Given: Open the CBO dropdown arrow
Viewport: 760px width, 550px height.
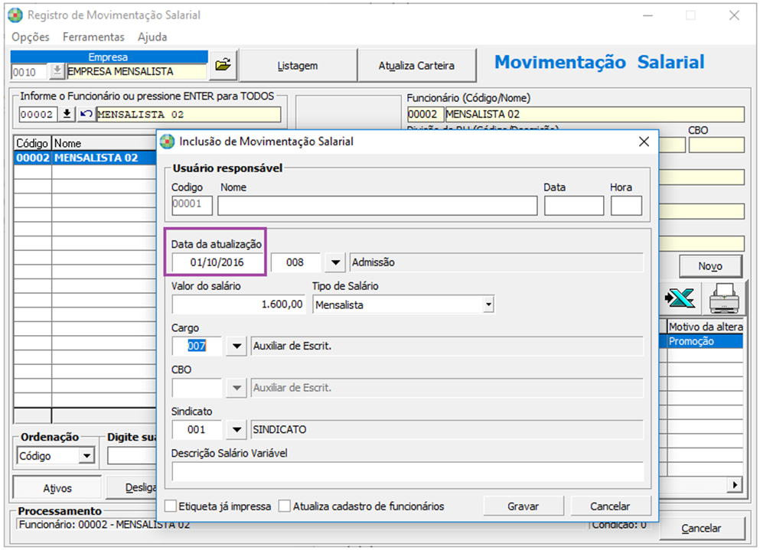Looking at the screenshot, I should [236, 388].
